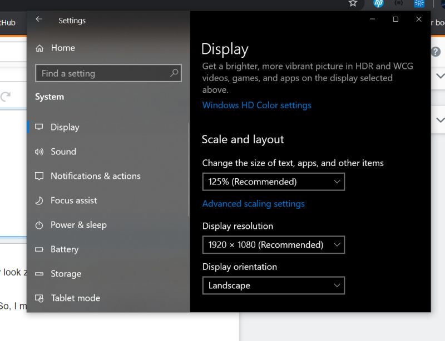Click the browser bookmark star icon

click(x=353, y=3)
